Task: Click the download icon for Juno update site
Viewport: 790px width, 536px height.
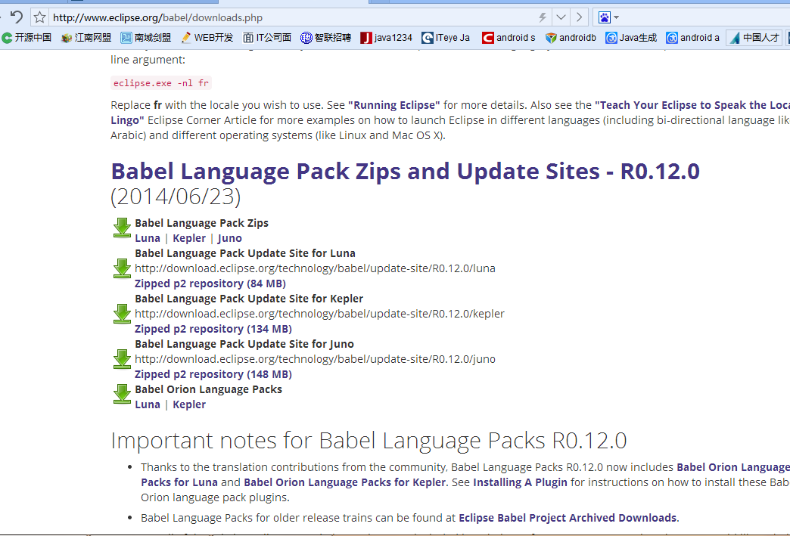Action: pos(122,359)
